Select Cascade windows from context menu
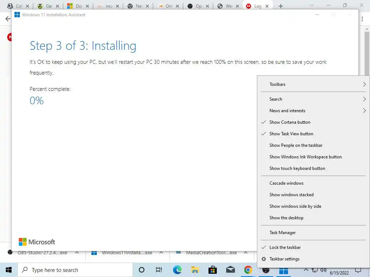370x277 pixels. coord(313,183)
